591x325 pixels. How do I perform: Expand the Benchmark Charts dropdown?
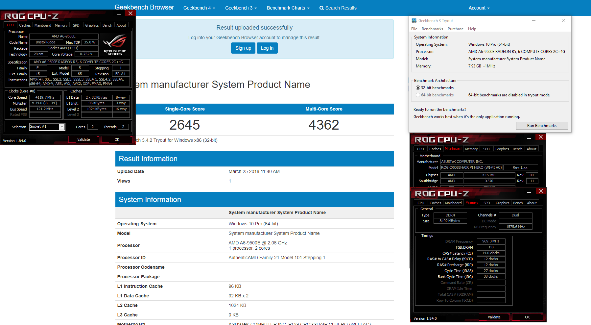click(x=288, y=8)
